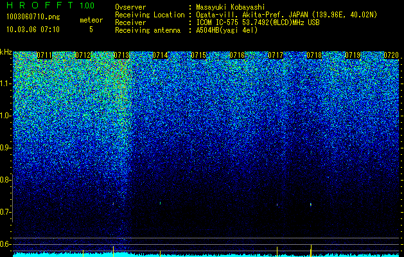
Task: Click the observer name Masayuki Kobayashi
Action: [x=231, y=7]
